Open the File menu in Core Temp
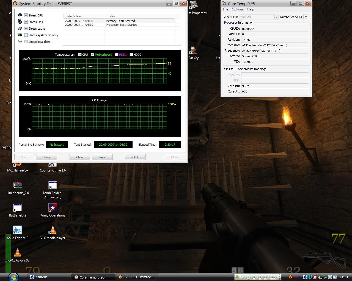The width and height of the screenshot is (352, 281). point(226,9)
